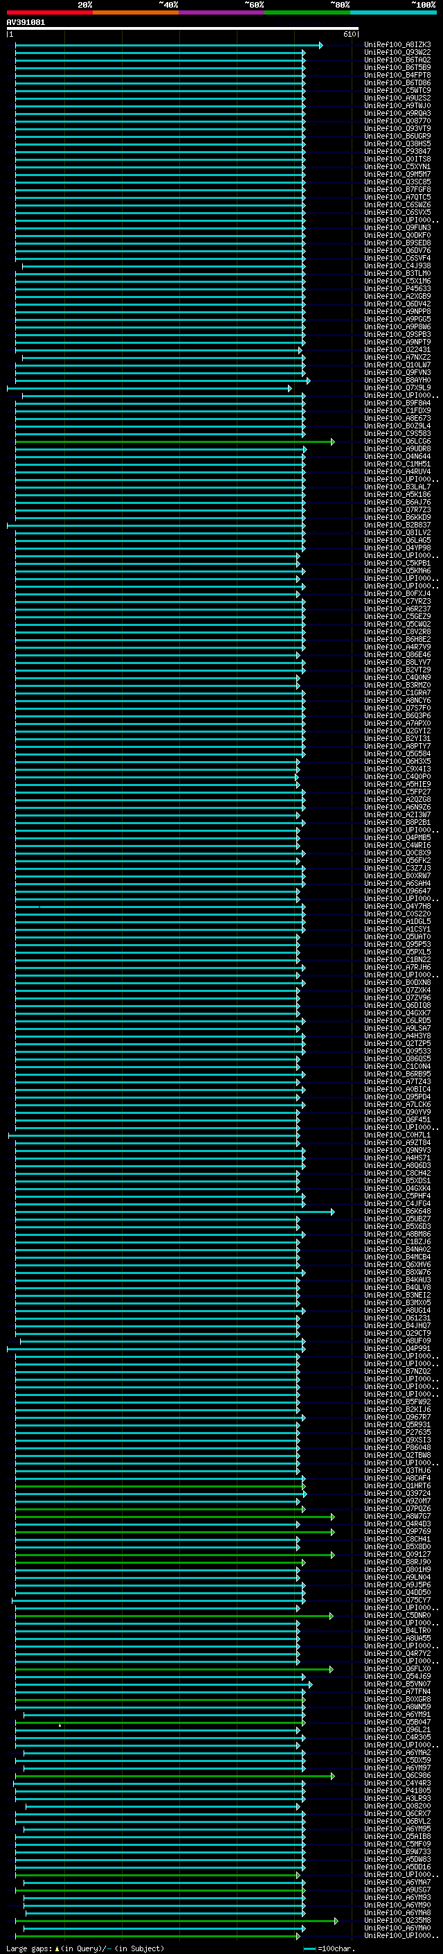Select hit label UniRef100_C4R305

tap(397, 1738)
